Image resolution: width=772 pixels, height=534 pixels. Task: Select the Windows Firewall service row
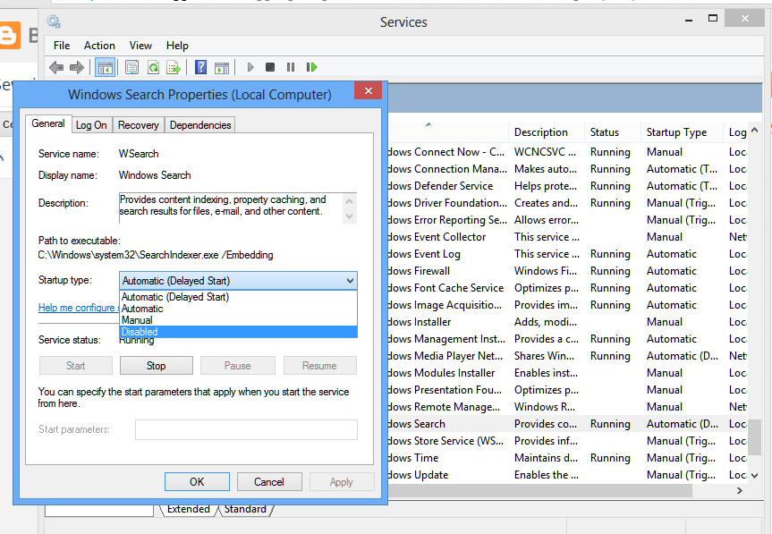tap(566, 271)
